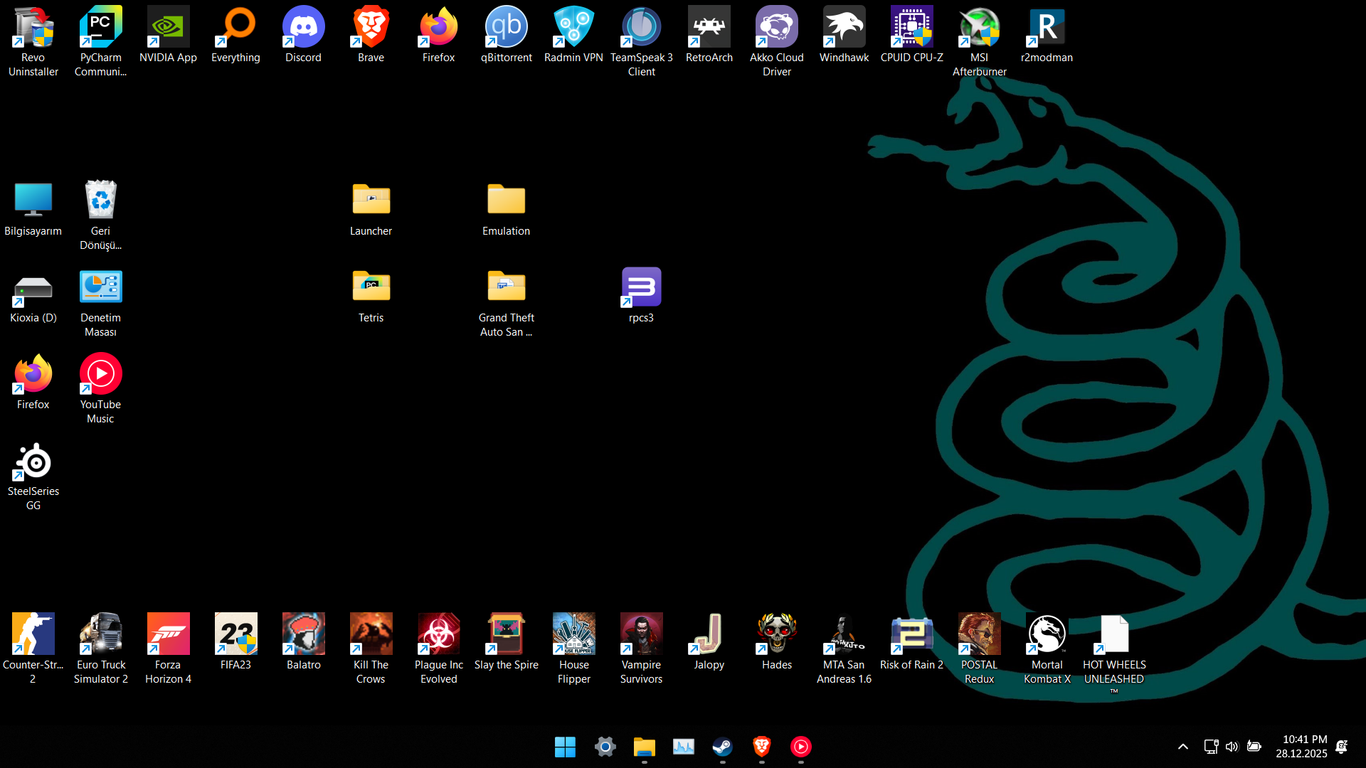This screenshot has width=1366, height=768.
Task: Open File Explorer in the taskbar
Action: tap(644, 747)
